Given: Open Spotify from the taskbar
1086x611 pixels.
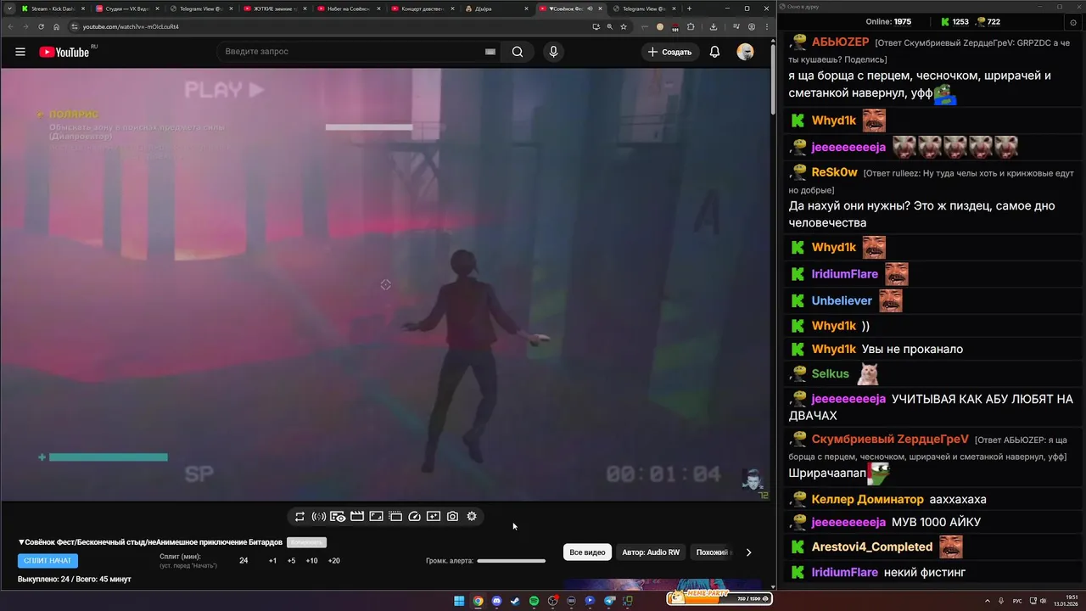Looking at the screenshot, I should (x=534, y=601).
